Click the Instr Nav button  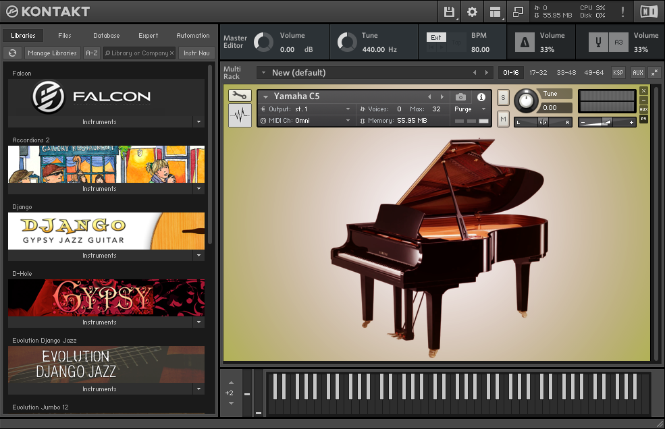point(196,53)
